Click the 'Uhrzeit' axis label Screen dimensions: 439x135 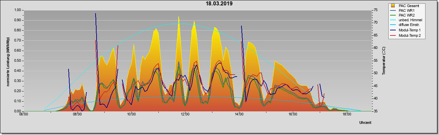click(x=365, y=123)
